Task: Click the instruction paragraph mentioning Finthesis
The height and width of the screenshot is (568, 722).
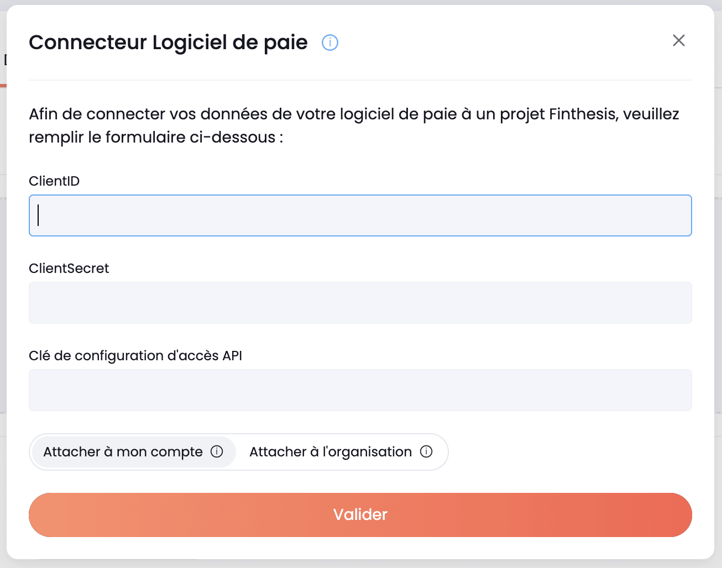Action: click(x=354, y=125)
